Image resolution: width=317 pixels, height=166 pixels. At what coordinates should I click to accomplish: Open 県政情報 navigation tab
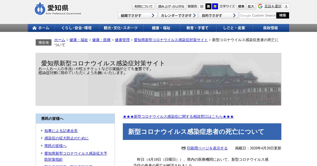click(x=271, y=28)
